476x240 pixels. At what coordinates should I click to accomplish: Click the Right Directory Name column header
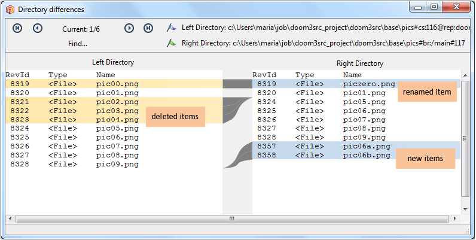[x=352, y=75]
